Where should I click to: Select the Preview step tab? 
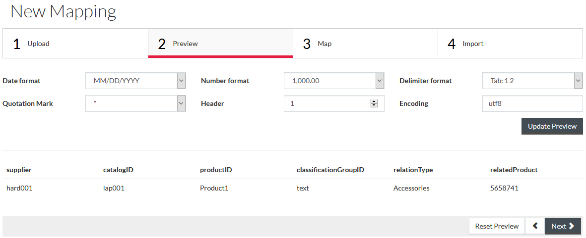tap(220, 44)
